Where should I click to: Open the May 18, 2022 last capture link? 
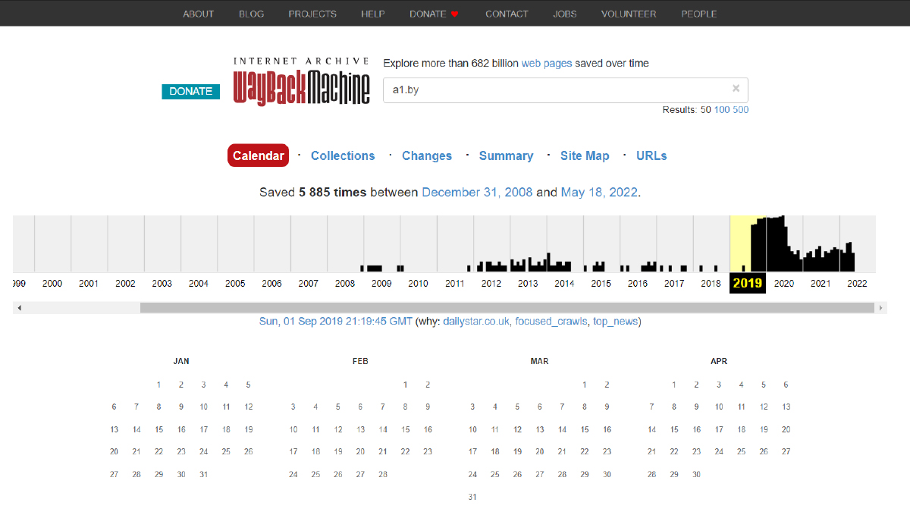coord(599,193)
